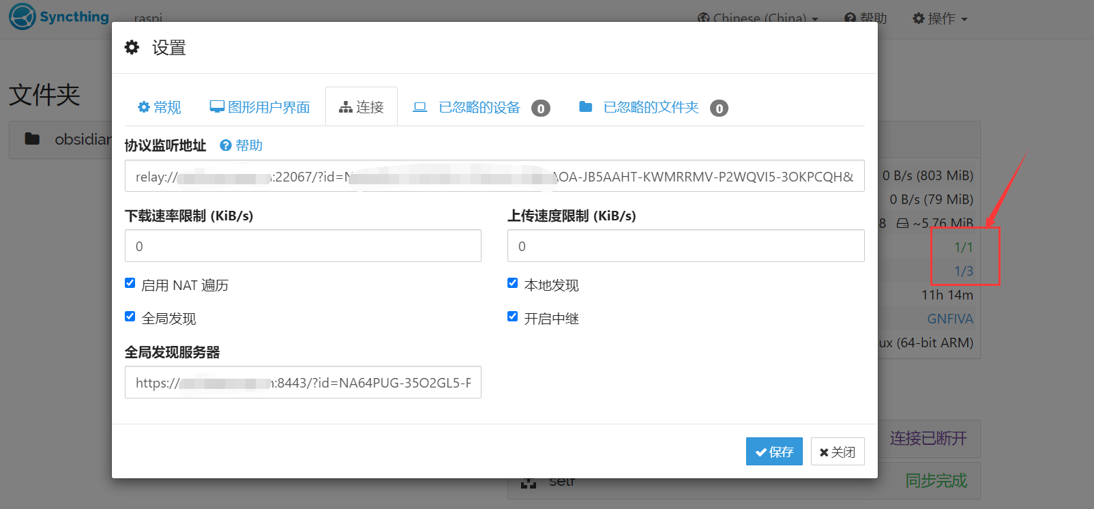
Task: Toggle the 本地发现 checkbox
Action: click(x=513, y=283)
